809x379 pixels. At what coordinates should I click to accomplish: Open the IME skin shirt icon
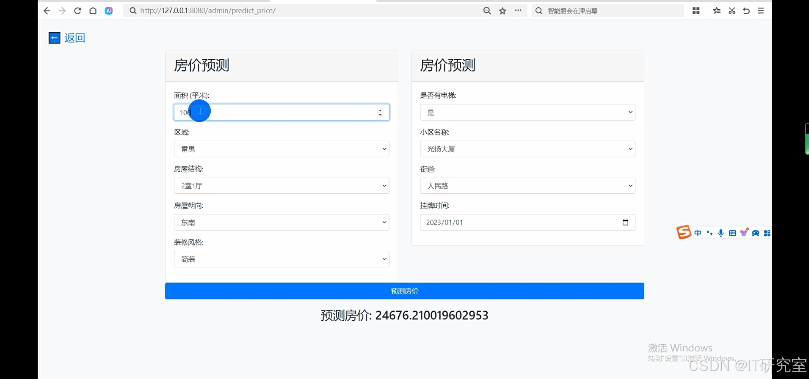pos(744,233)
